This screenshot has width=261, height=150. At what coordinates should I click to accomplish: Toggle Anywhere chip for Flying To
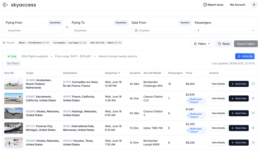(121, 23)
